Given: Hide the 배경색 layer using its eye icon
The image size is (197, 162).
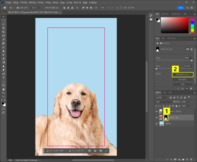Looking at the screenshot, I should click(x=156, y=124).
